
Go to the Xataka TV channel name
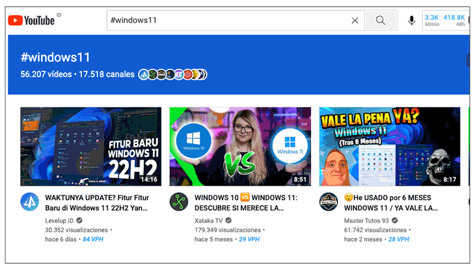click(208, 221)
